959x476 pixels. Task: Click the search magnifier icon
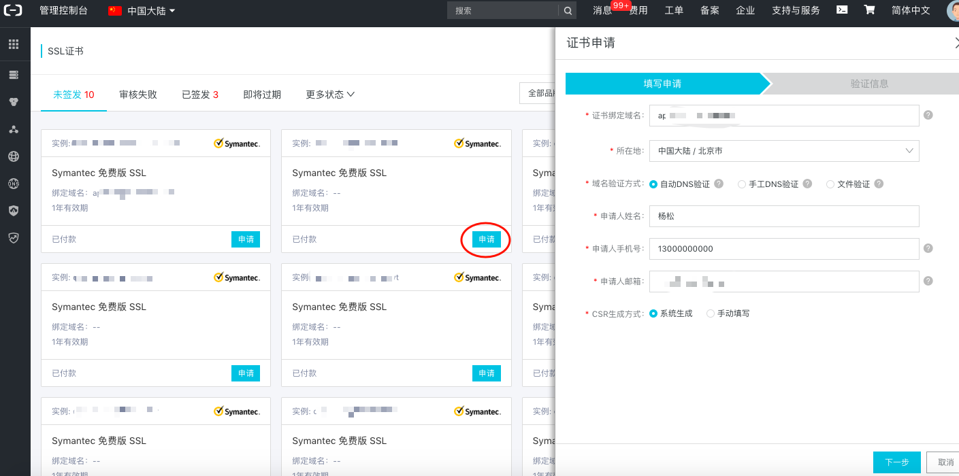pos(568,10)
